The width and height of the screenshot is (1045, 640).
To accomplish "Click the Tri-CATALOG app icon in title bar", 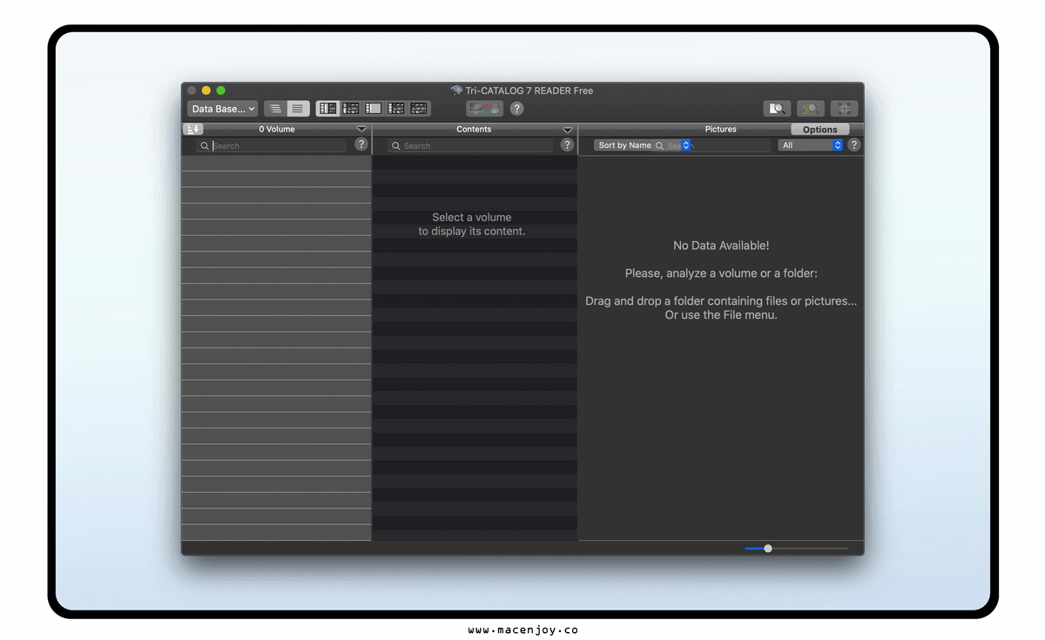I will pyautogui.click(x=456, y=91).
